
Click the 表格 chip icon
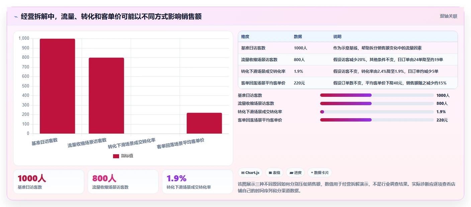click(270, 173)
